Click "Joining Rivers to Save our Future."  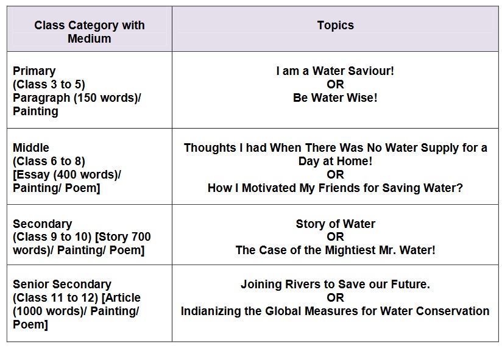[x=335, y=285]
